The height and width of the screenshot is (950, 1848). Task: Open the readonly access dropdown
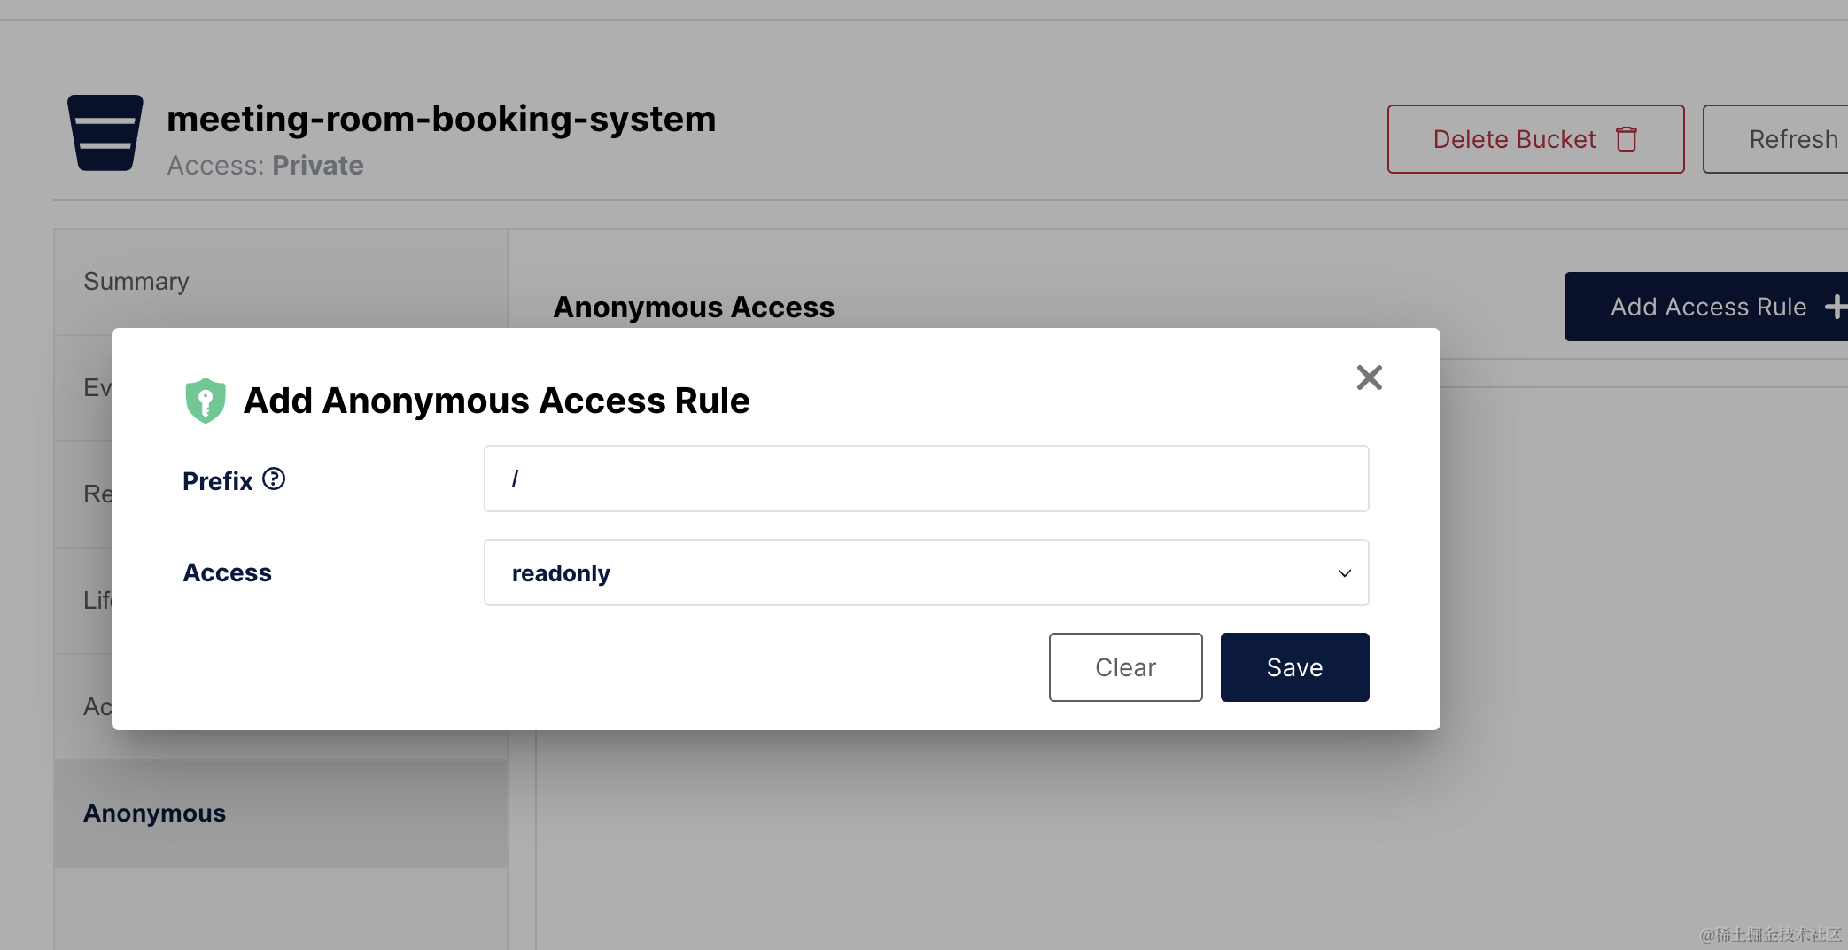coord(925,573)
